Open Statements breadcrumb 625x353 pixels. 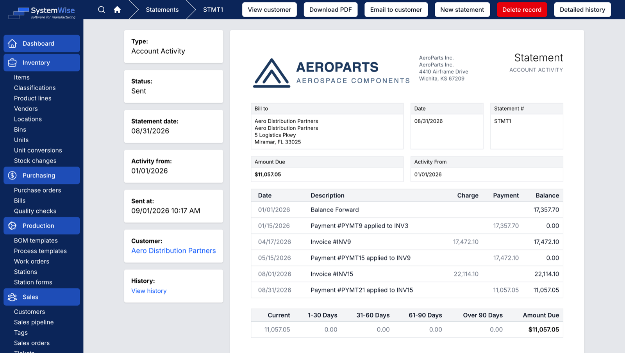[x=162, y=9]
